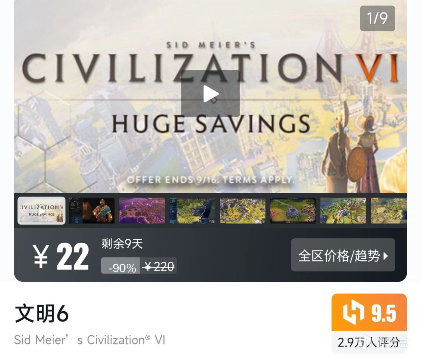Image resolution: width=421 pixels, height=359 pixels.
Task: Open the fifth gameplay screenshot thumbnail
Action: [243, 211]
